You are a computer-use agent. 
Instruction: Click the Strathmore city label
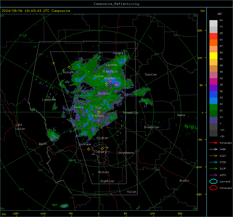[x=126, y=153]
